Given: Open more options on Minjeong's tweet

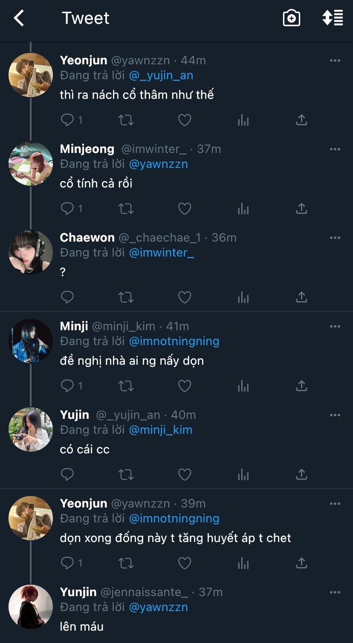Looking at the screenshot, I should pyautogui.click(x=335, y=149).
